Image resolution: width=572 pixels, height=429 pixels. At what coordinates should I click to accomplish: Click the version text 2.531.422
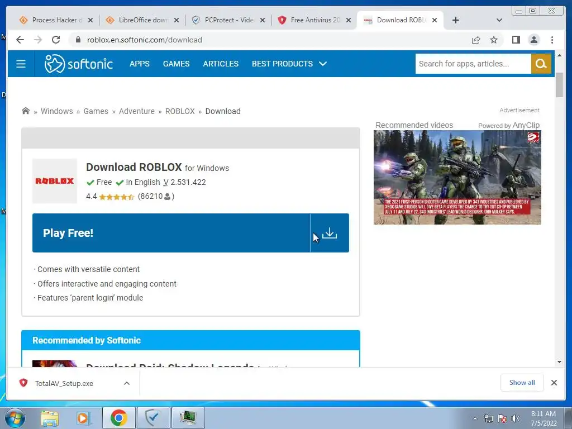click(x=188, y=183)
